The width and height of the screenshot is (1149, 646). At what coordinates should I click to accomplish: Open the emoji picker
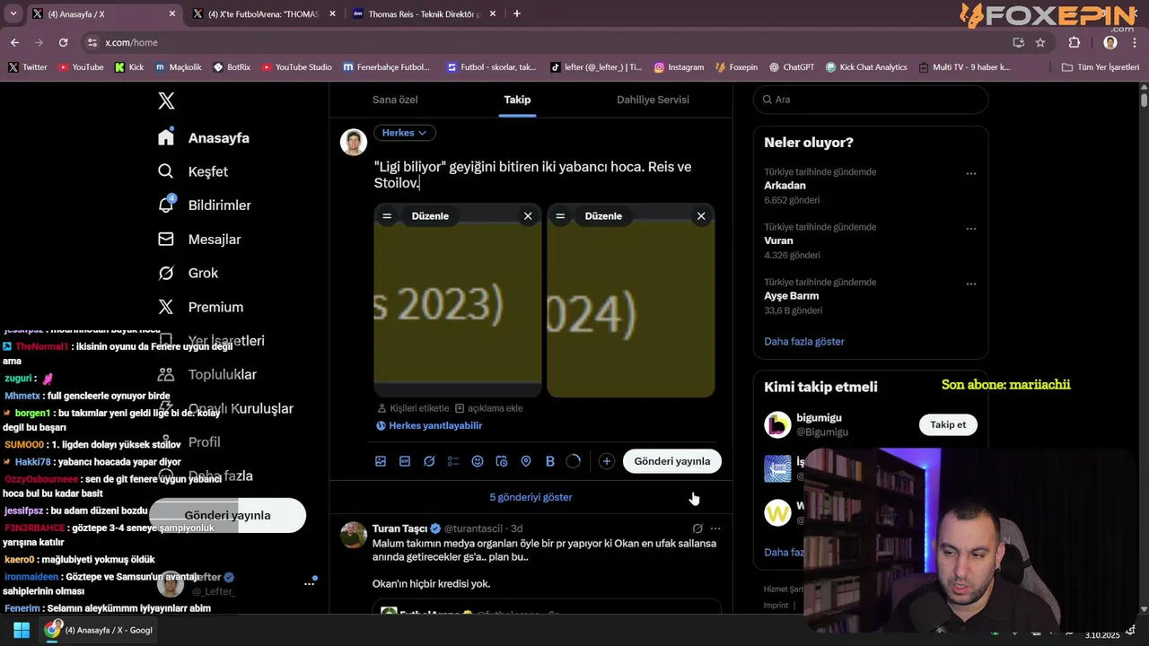[478, 461]
